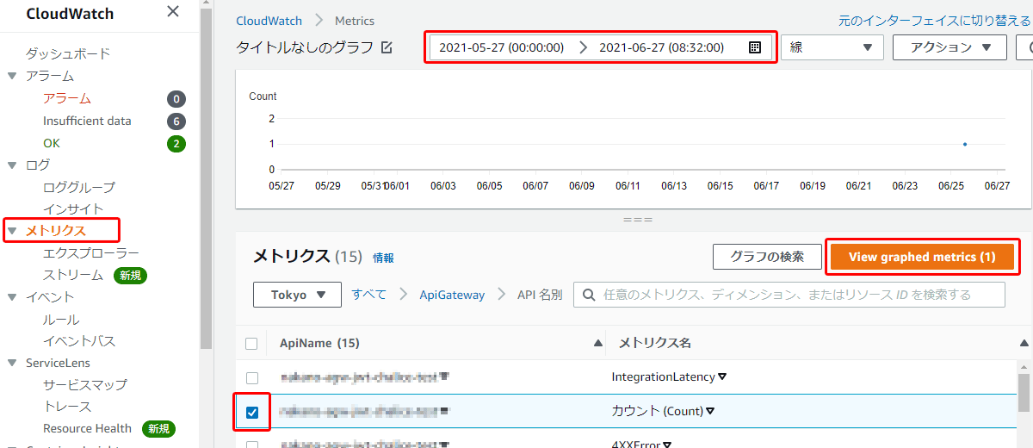Click the Metrics breadcrumb text

[x=355, y=20]
